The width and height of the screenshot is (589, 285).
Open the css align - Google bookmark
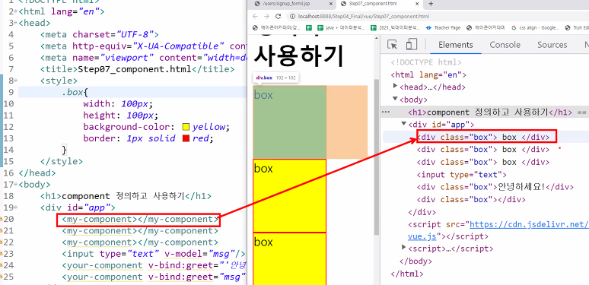(x=535, y=28)
